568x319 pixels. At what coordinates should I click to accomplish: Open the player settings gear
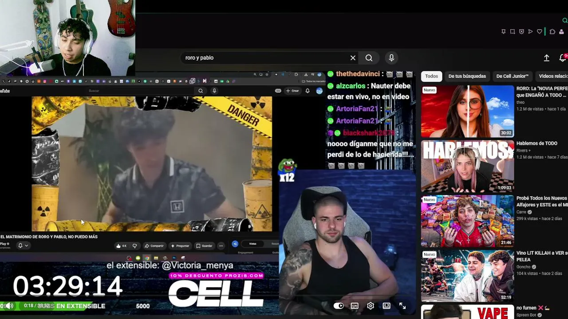(x=371, y=306)
